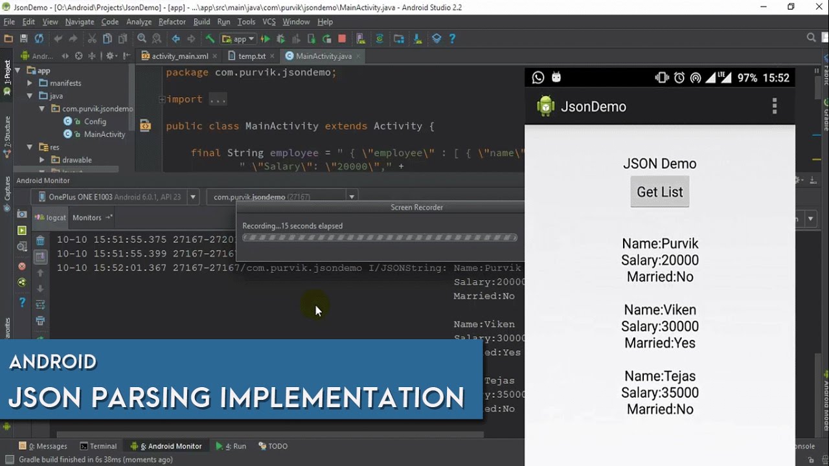Open process dropdown com.purvik.jsondemo

click(282, 197)
